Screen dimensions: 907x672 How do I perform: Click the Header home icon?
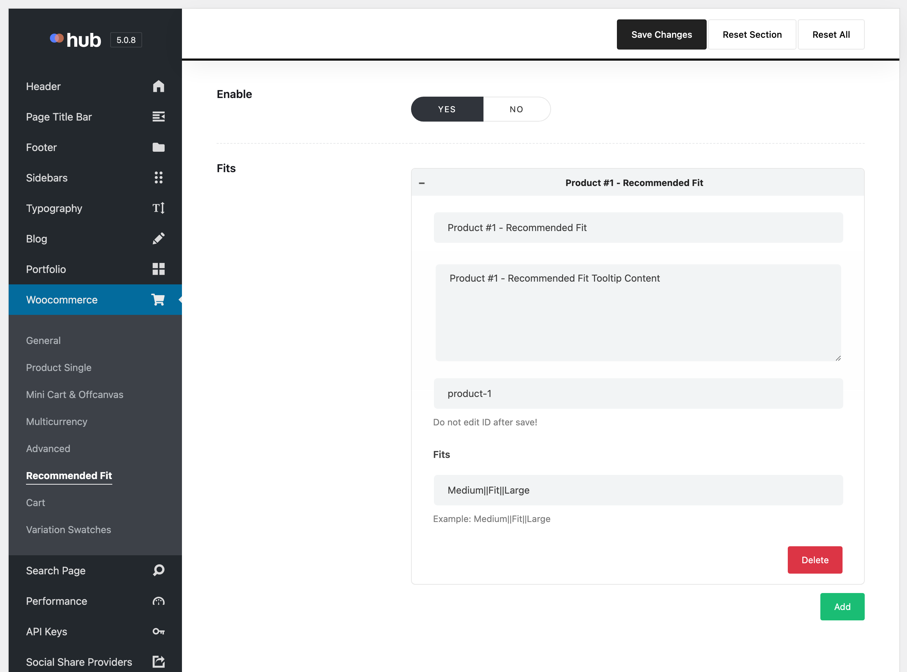tap(158, 86)
